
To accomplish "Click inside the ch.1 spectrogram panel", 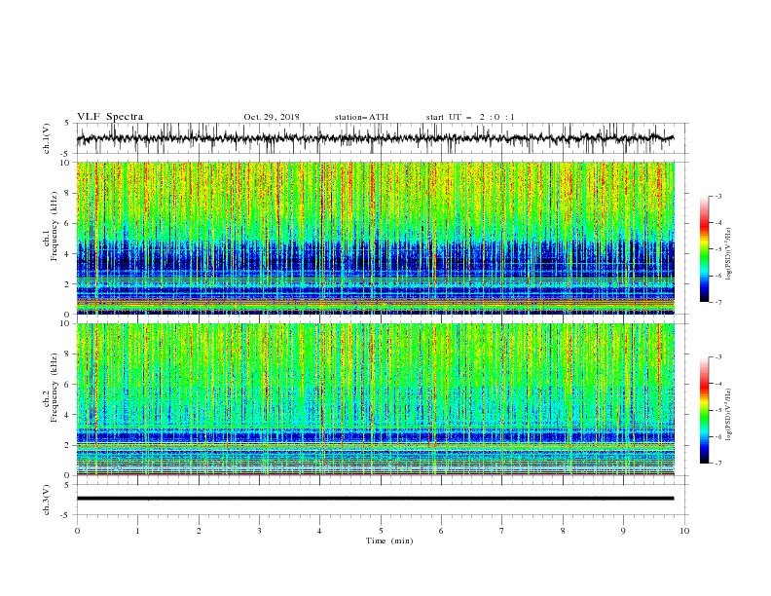I will (375, 238).
